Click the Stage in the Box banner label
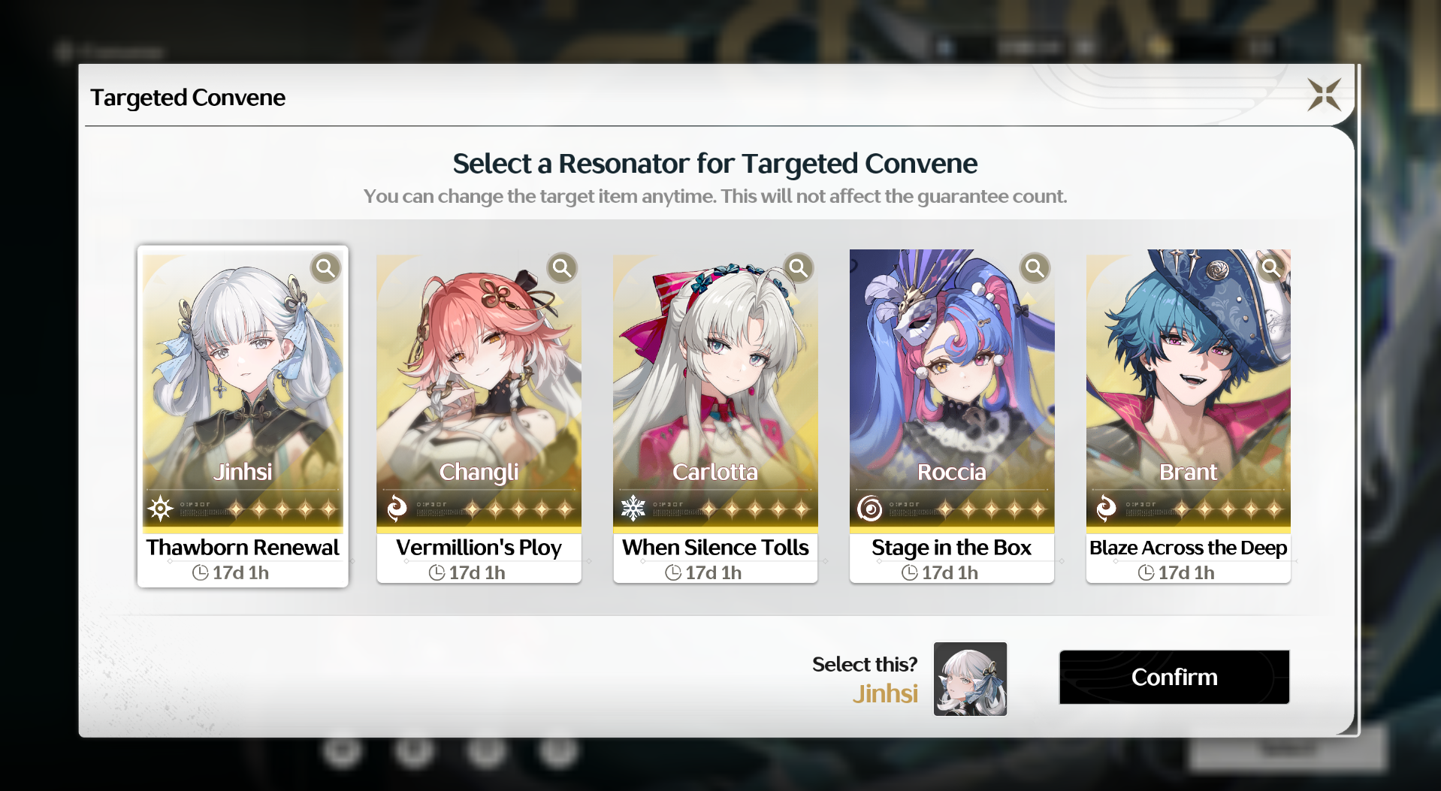The height and width of the screenshot is (791, 1441). (952, 548)
